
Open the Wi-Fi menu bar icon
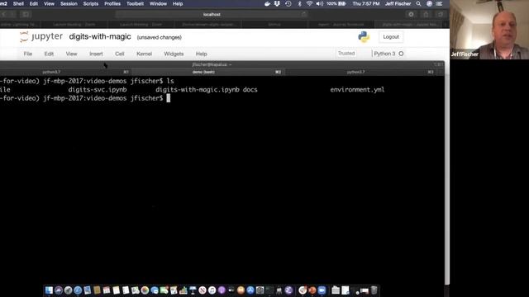point(309,3)
